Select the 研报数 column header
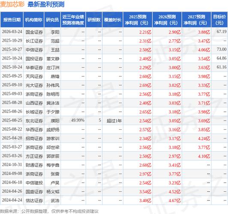 (94, 20)
